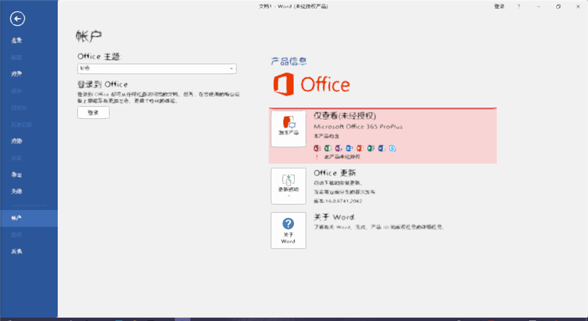
Task: Click the Word app icon in product list
Action: (381, 148)
